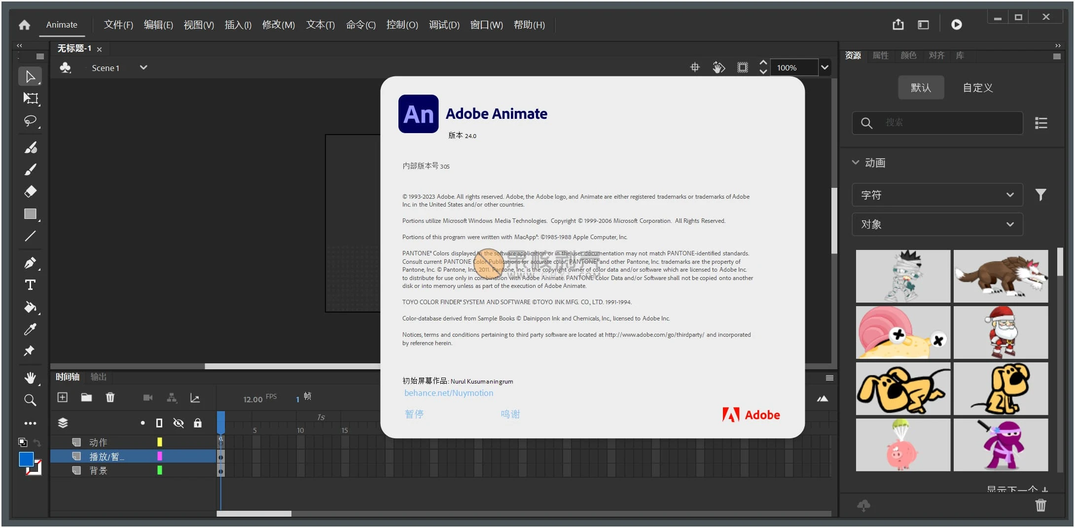Select the Asset Warp pin tool
Screen dimensions: 1075x528
[x=29, y=351]
